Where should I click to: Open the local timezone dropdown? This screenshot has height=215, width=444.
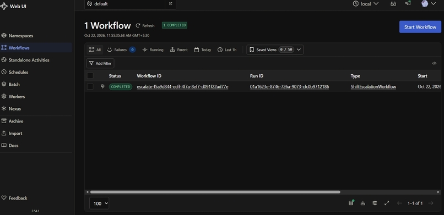pyautogui.click(x=366, y=4)
